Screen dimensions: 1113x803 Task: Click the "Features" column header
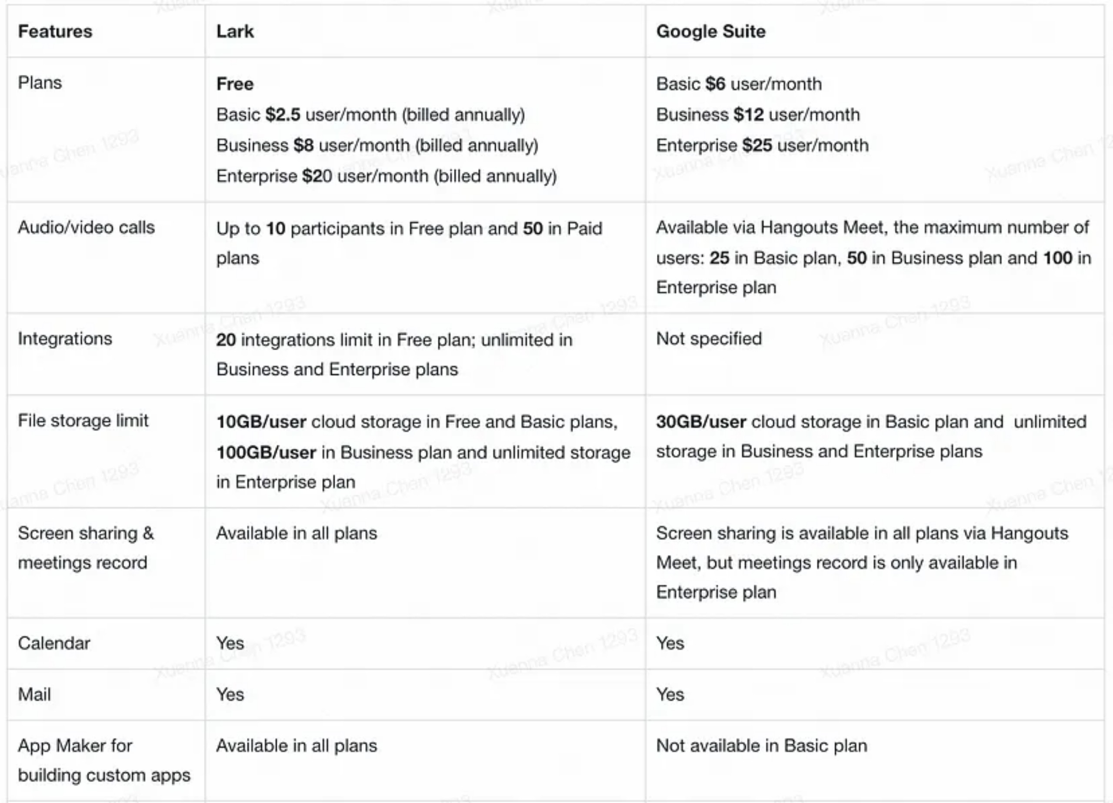pos(55,31)
